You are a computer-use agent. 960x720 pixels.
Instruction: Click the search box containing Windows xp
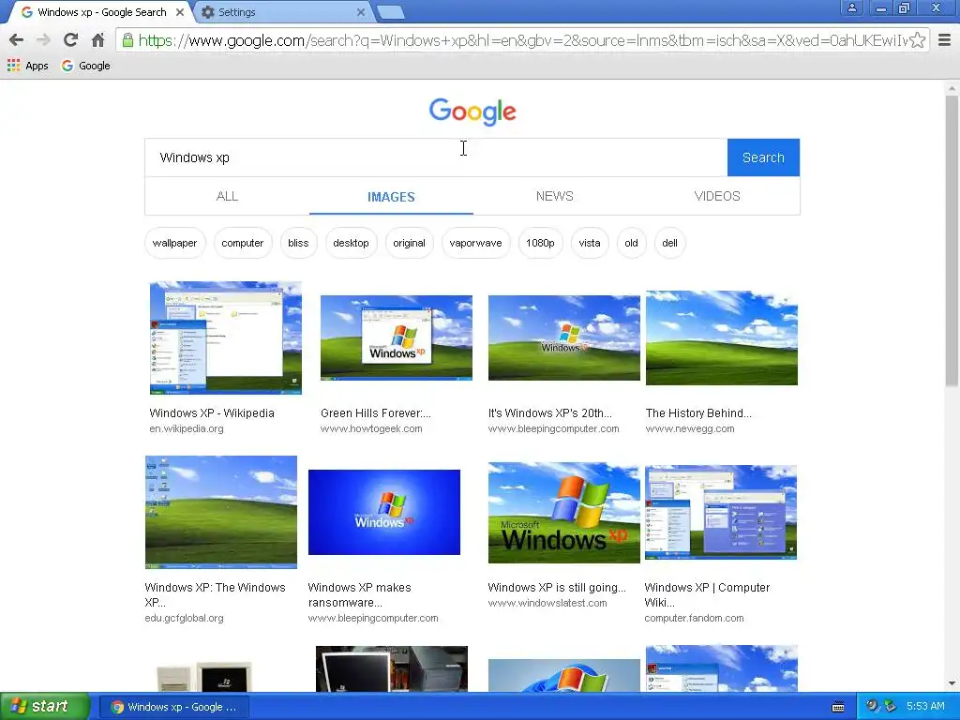click(x=436, y=157)
